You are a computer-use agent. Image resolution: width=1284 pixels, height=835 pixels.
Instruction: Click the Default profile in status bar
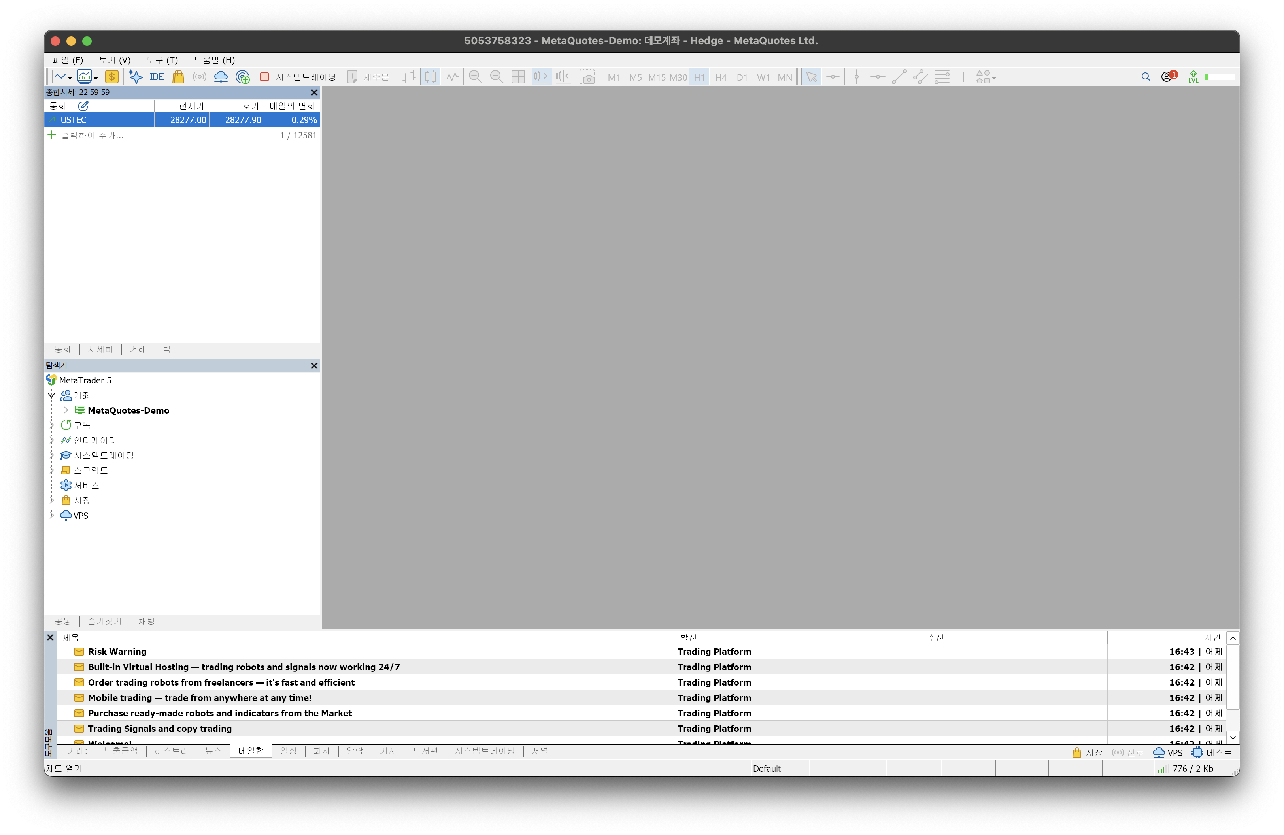click(767, 769)
